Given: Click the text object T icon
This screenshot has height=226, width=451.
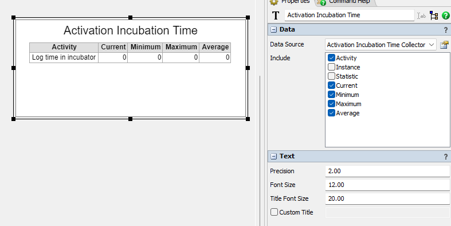Looking at the screenshot, I should 276,15.
